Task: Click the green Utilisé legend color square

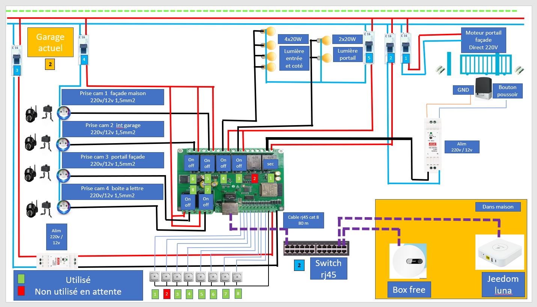Action: pos(21,279)
